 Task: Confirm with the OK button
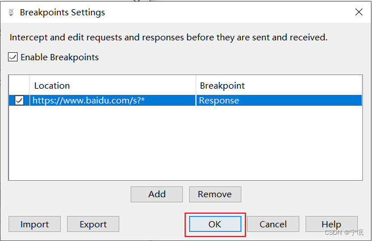click(x=215, y=224)
